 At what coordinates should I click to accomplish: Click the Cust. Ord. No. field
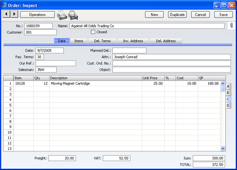coord(172,64)
